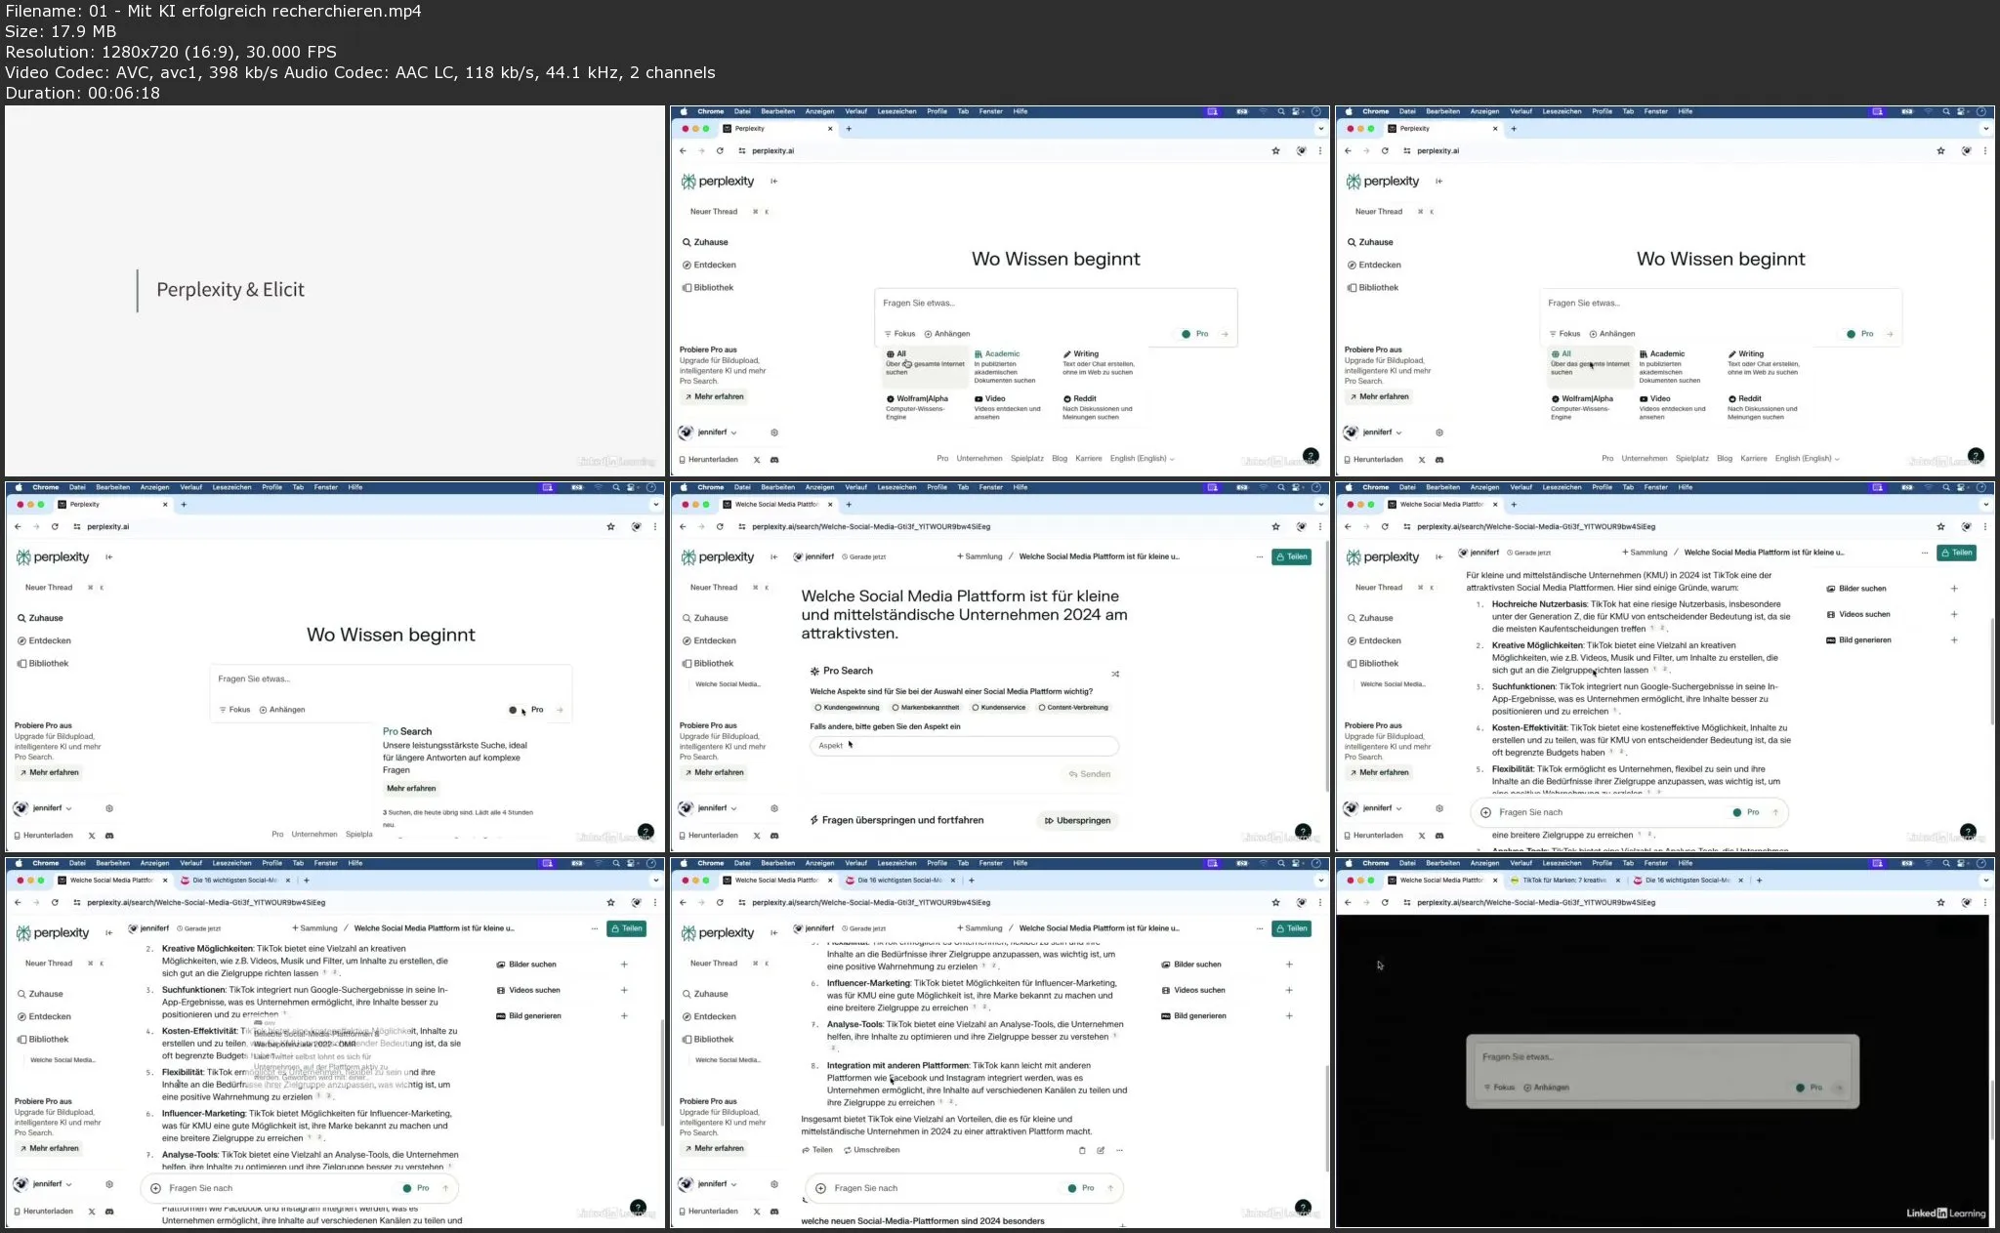Click the Senden button under the Aspekt field

(x=1090, y=774)
